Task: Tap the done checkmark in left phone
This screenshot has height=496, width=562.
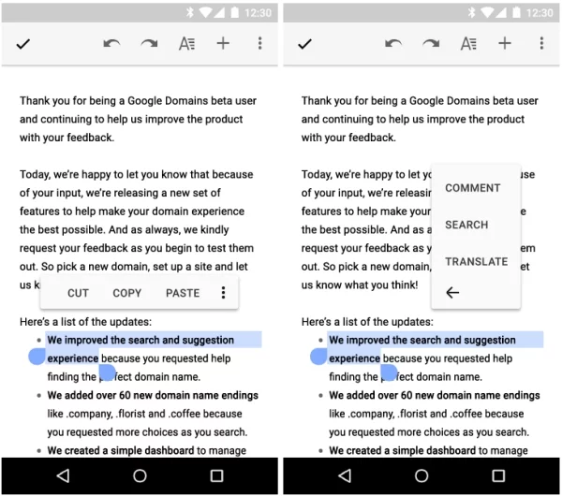Action: click(x=22, y=44)
